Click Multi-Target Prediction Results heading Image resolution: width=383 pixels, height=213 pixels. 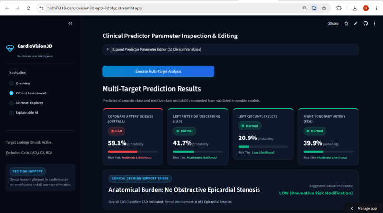pyautogui.click(x=152, y=89)
